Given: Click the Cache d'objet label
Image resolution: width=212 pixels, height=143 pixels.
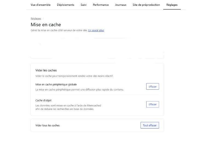Looking at the screenshot, I should click(x=43, y=100).
